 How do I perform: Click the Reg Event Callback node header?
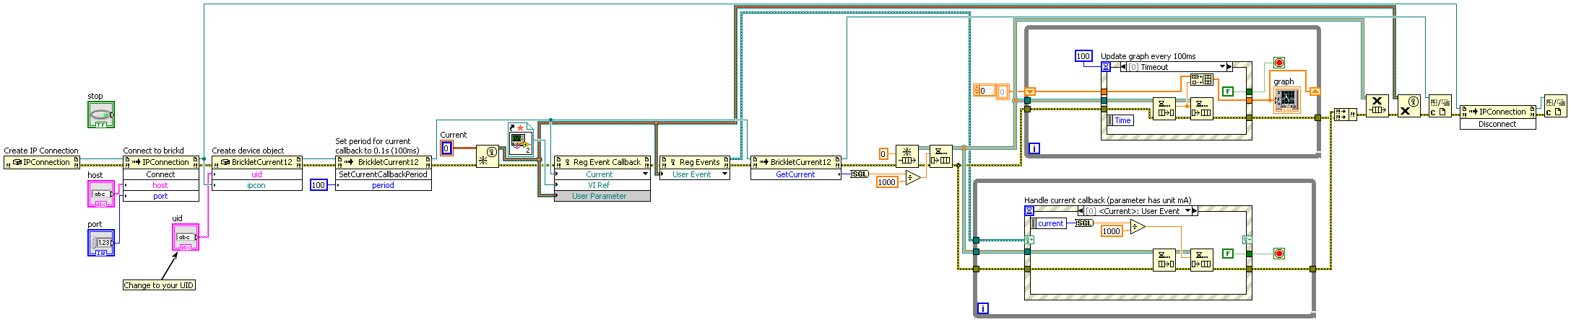(602, 162)
